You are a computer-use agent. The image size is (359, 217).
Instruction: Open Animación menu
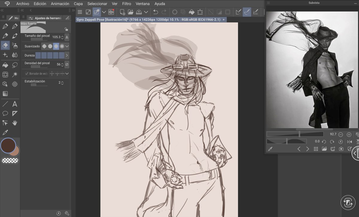coord(60,4)
